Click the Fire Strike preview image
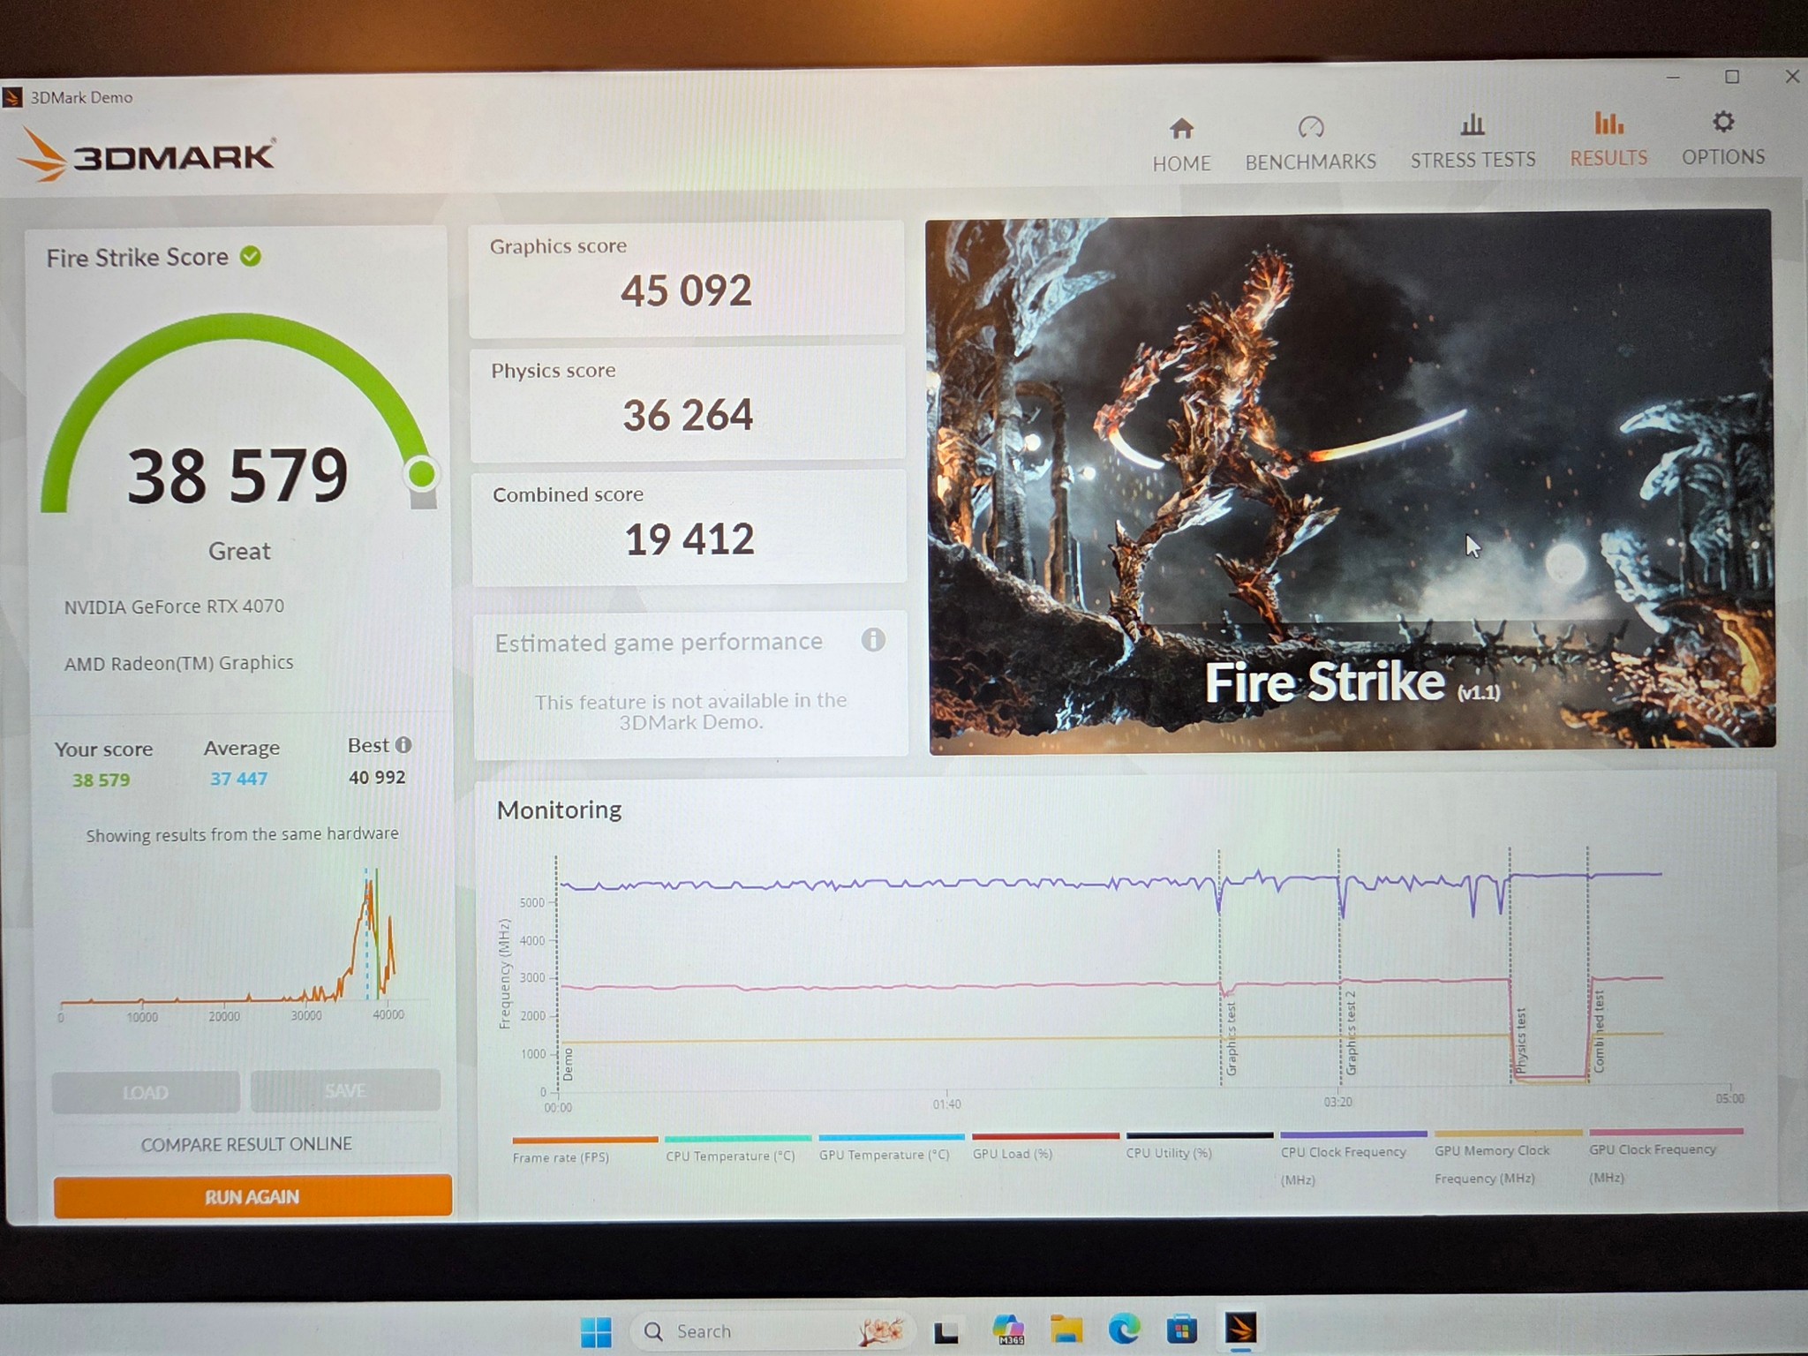 pos(1351,481)
